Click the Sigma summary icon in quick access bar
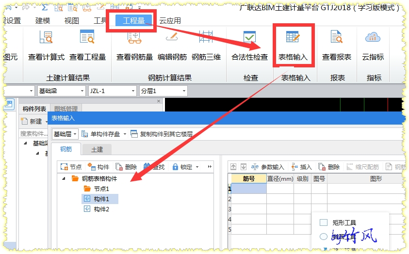 [45, 7]
